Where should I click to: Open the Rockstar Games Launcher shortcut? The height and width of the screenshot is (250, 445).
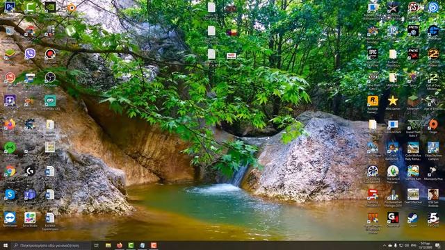[373, 101]
